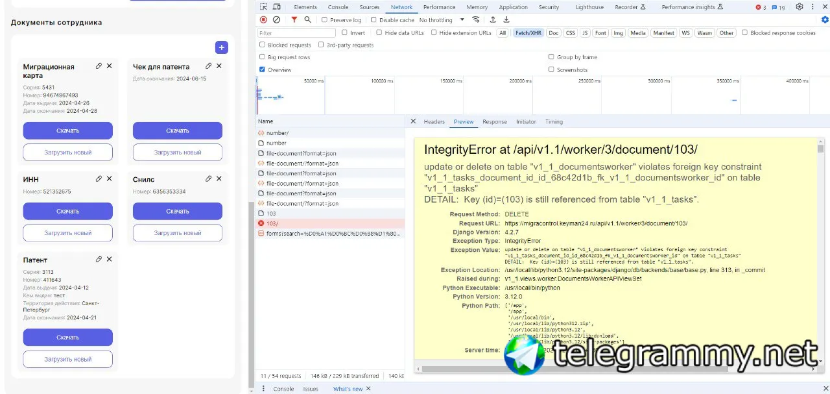The width and height of the screenshot is (830, 394).
Task: Click the inspect element picker icon
Action: click(x=263, y=7)
